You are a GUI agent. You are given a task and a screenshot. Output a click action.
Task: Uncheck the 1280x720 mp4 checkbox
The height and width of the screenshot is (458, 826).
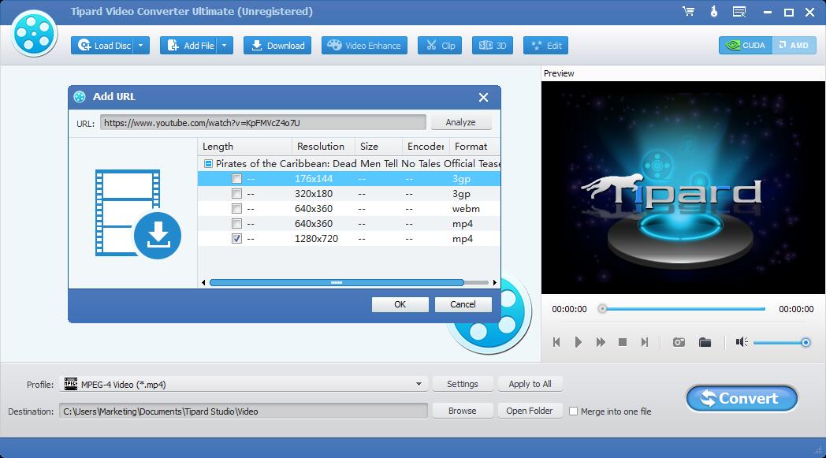[x=237, y=238]
